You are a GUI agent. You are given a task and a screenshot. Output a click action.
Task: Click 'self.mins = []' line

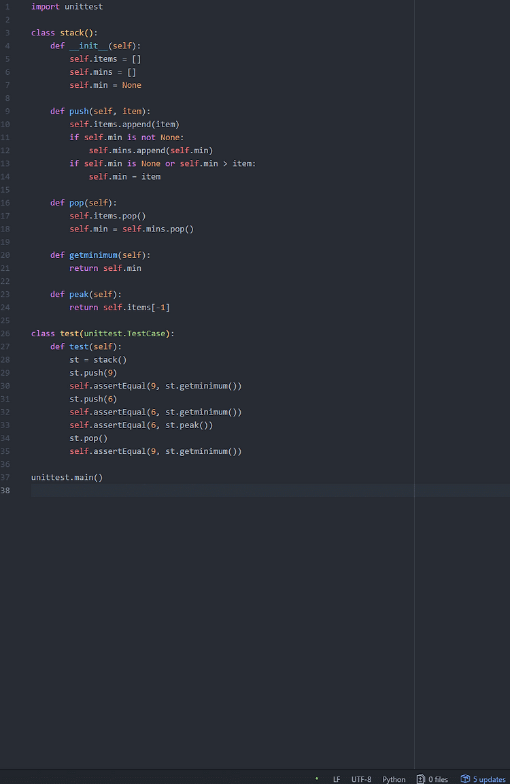pyautogui.click(x=103, y=72)
